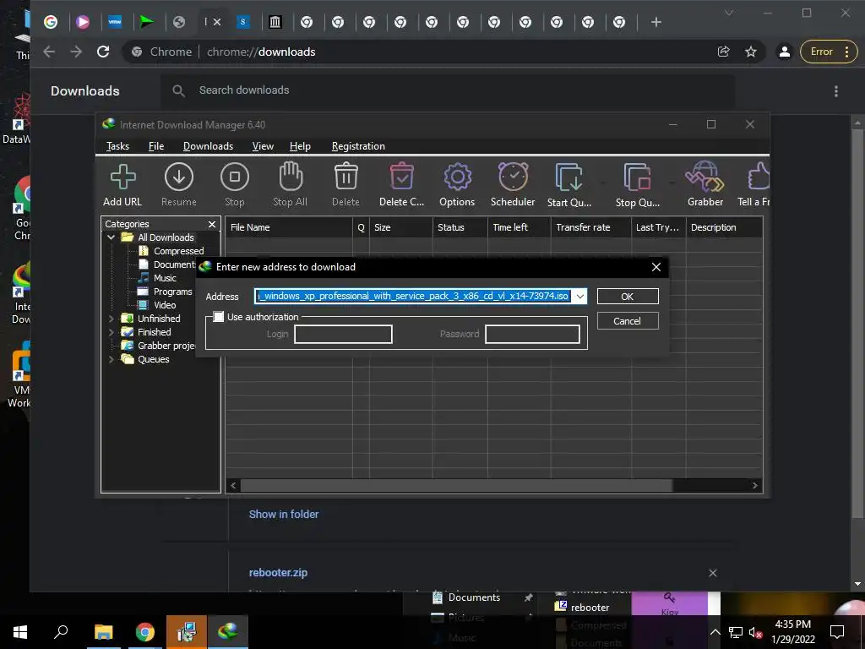
Task: Confirm the address with OK button
Action: pos(628,297)
